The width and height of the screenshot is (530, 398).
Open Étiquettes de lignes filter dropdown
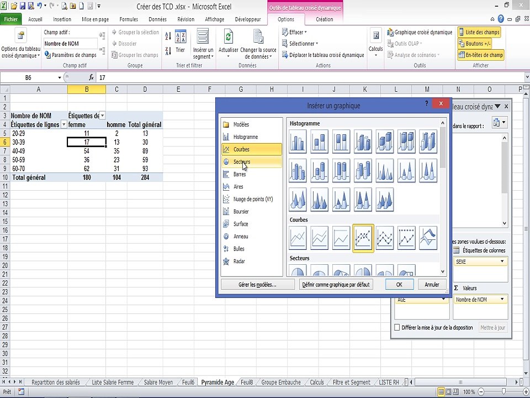[63, 124]
